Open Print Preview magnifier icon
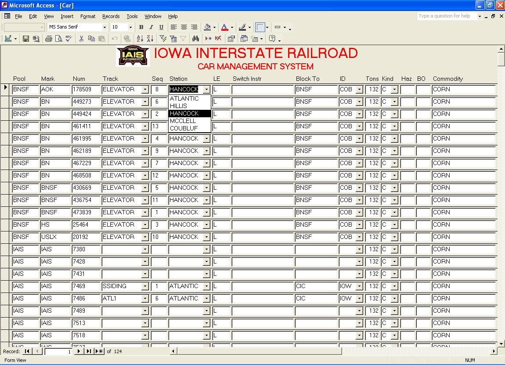The height and width of the screenshot is (365, 505). (58, 39)
